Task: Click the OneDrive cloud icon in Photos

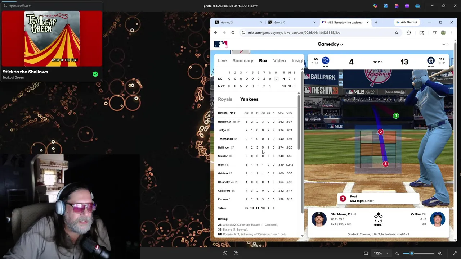Action: pyautogui.click(x=418, y=6)
